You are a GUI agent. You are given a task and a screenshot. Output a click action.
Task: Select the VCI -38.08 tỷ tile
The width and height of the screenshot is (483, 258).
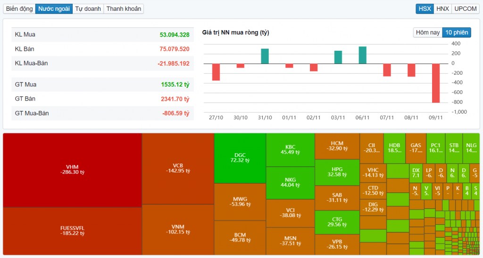290,213
